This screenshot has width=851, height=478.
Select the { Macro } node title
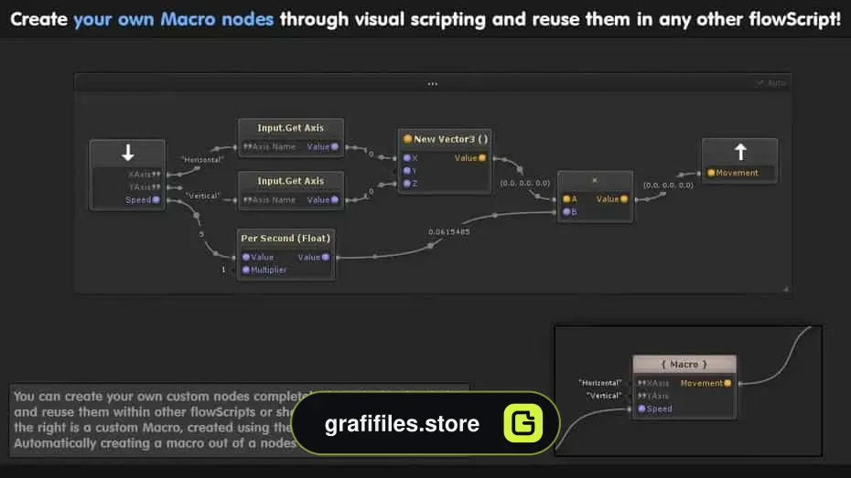(x=684, y=364)
